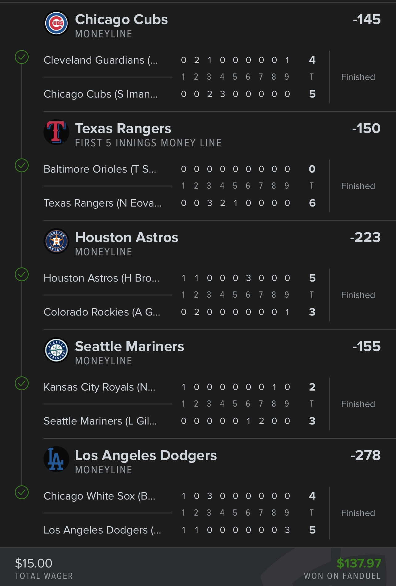
Task: Tap the Chicago Cubs team logo
Action: [56, 23]
